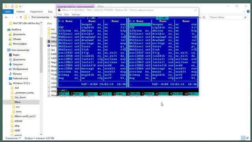Select arcview in left Commander panel
The height and width of the screenshot is (142, 252).
69,72
